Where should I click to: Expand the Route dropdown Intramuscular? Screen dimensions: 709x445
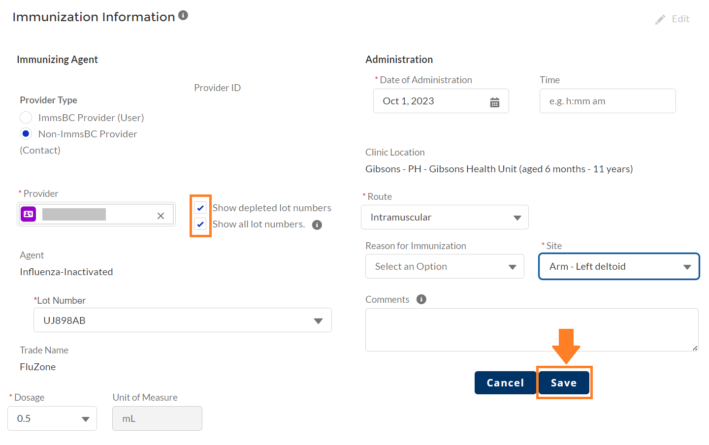(445, 217)
